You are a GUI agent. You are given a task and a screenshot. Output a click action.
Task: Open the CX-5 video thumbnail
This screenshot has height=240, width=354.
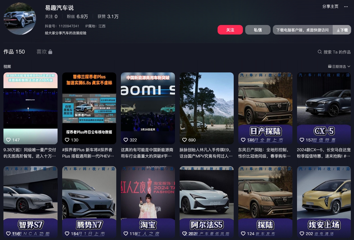click(324, 108)
